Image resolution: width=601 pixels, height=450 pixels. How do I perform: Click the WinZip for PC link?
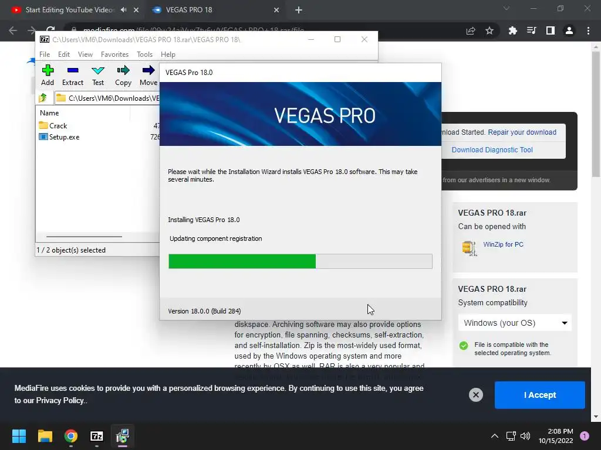coord(503,244)
